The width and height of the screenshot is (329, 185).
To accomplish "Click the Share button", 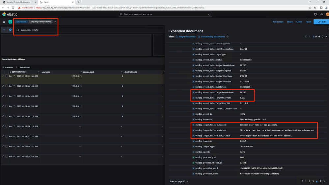I will point(290,22).
